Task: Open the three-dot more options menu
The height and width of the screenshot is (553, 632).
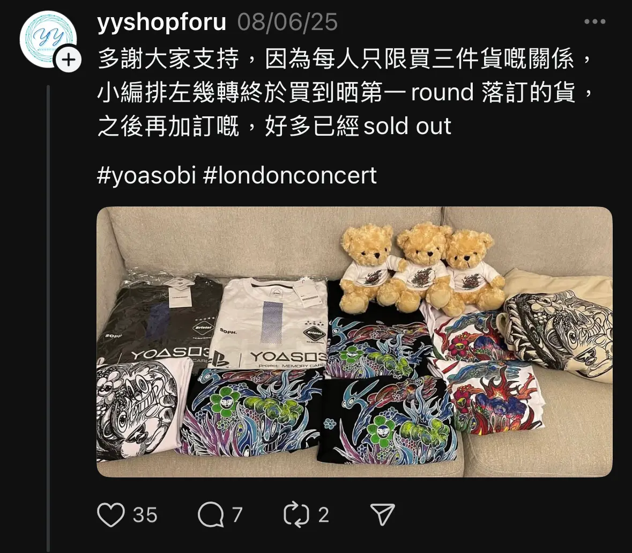Action: point(595,22)
